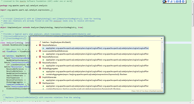Open soft keyboard from IME bar

point(177,1)
